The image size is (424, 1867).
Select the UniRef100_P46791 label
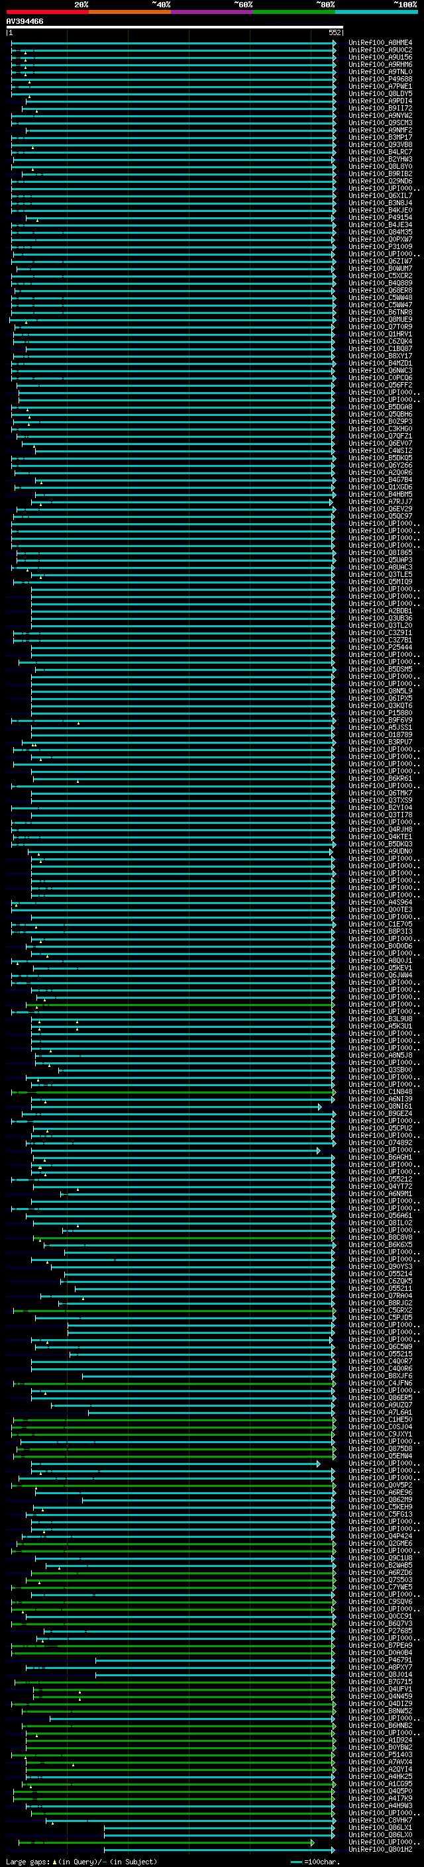point(380,1660)
